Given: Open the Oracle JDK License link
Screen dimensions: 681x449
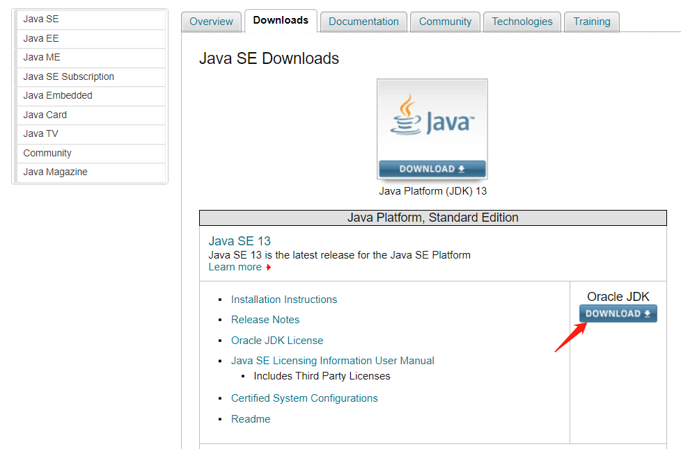Looking at the screenshot, I should [277, 341].
